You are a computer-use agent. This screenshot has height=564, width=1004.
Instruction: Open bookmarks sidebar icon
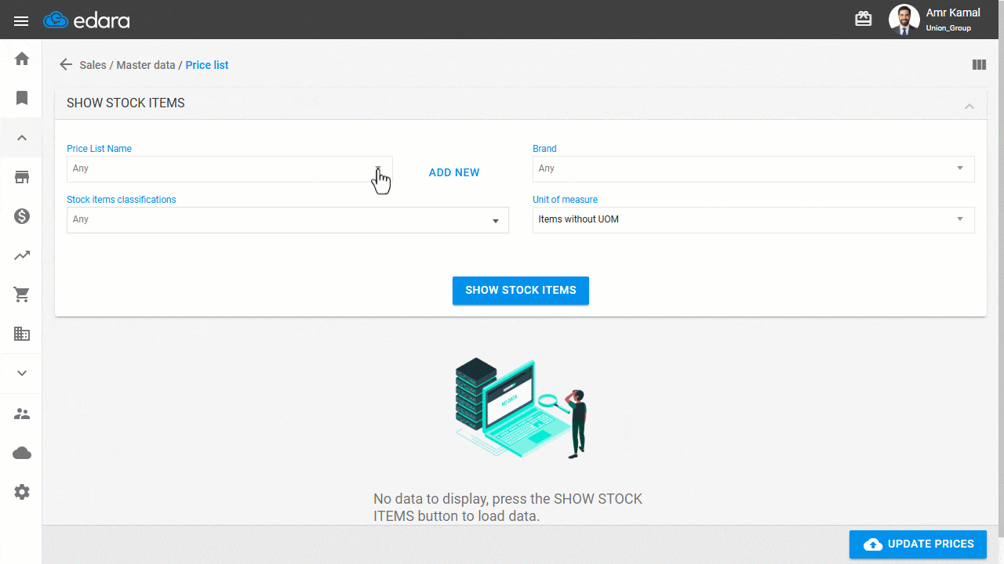22,98
